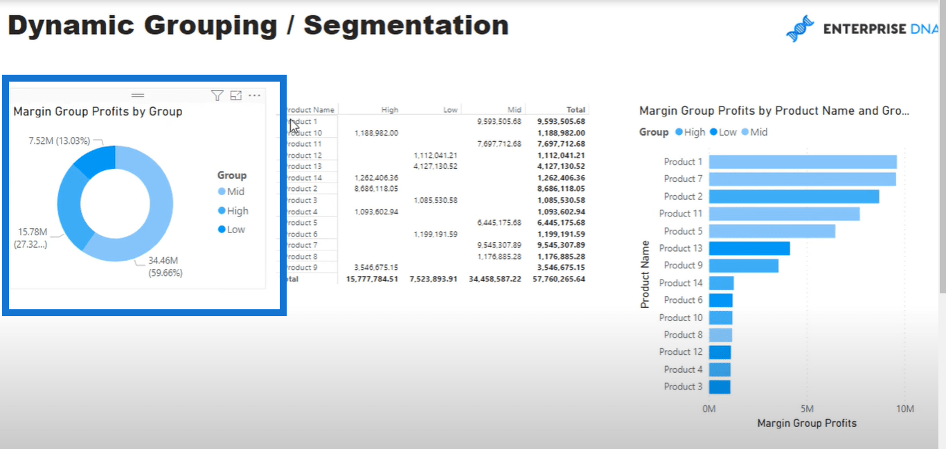The width and height of the screenshot is (946, 449).
Task: Sort table by Total column header
Action: [x=575, y=109]
